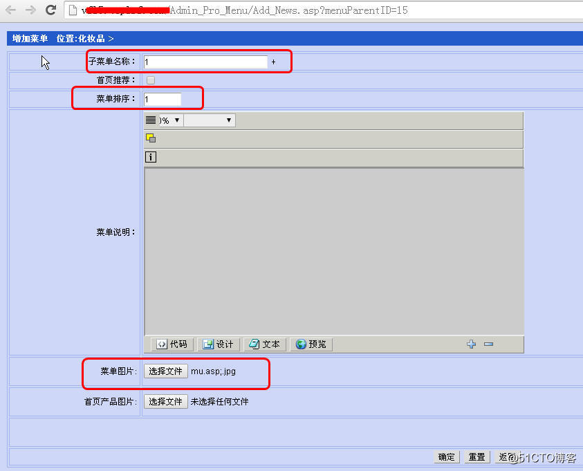Click the Add_News.asp URL address bar

click(x=324, y=10)
